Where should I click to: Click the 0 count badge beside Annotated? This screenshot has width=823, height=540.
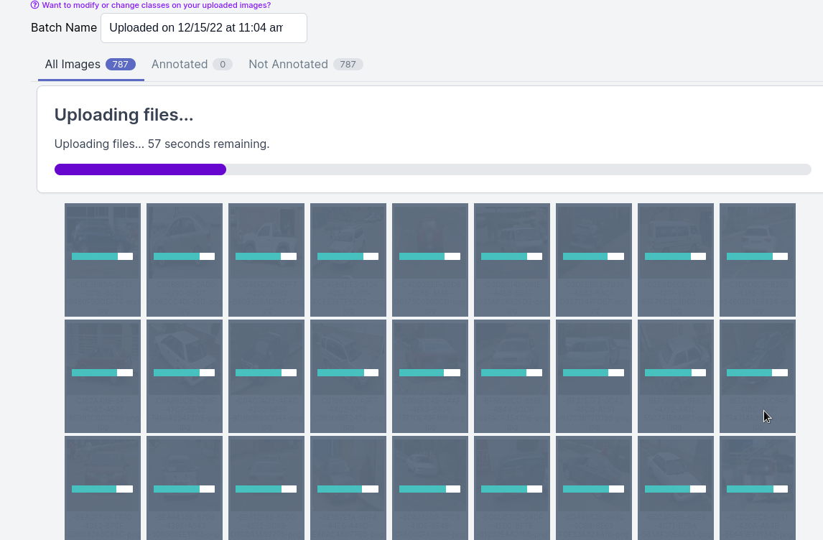tap(222, 65)
